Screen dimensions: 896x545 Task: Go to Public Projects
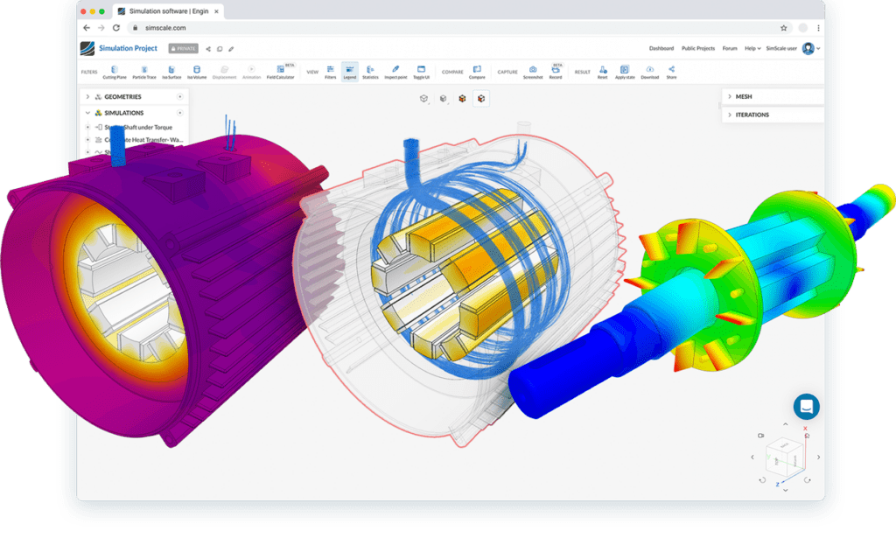coord(697,48)
